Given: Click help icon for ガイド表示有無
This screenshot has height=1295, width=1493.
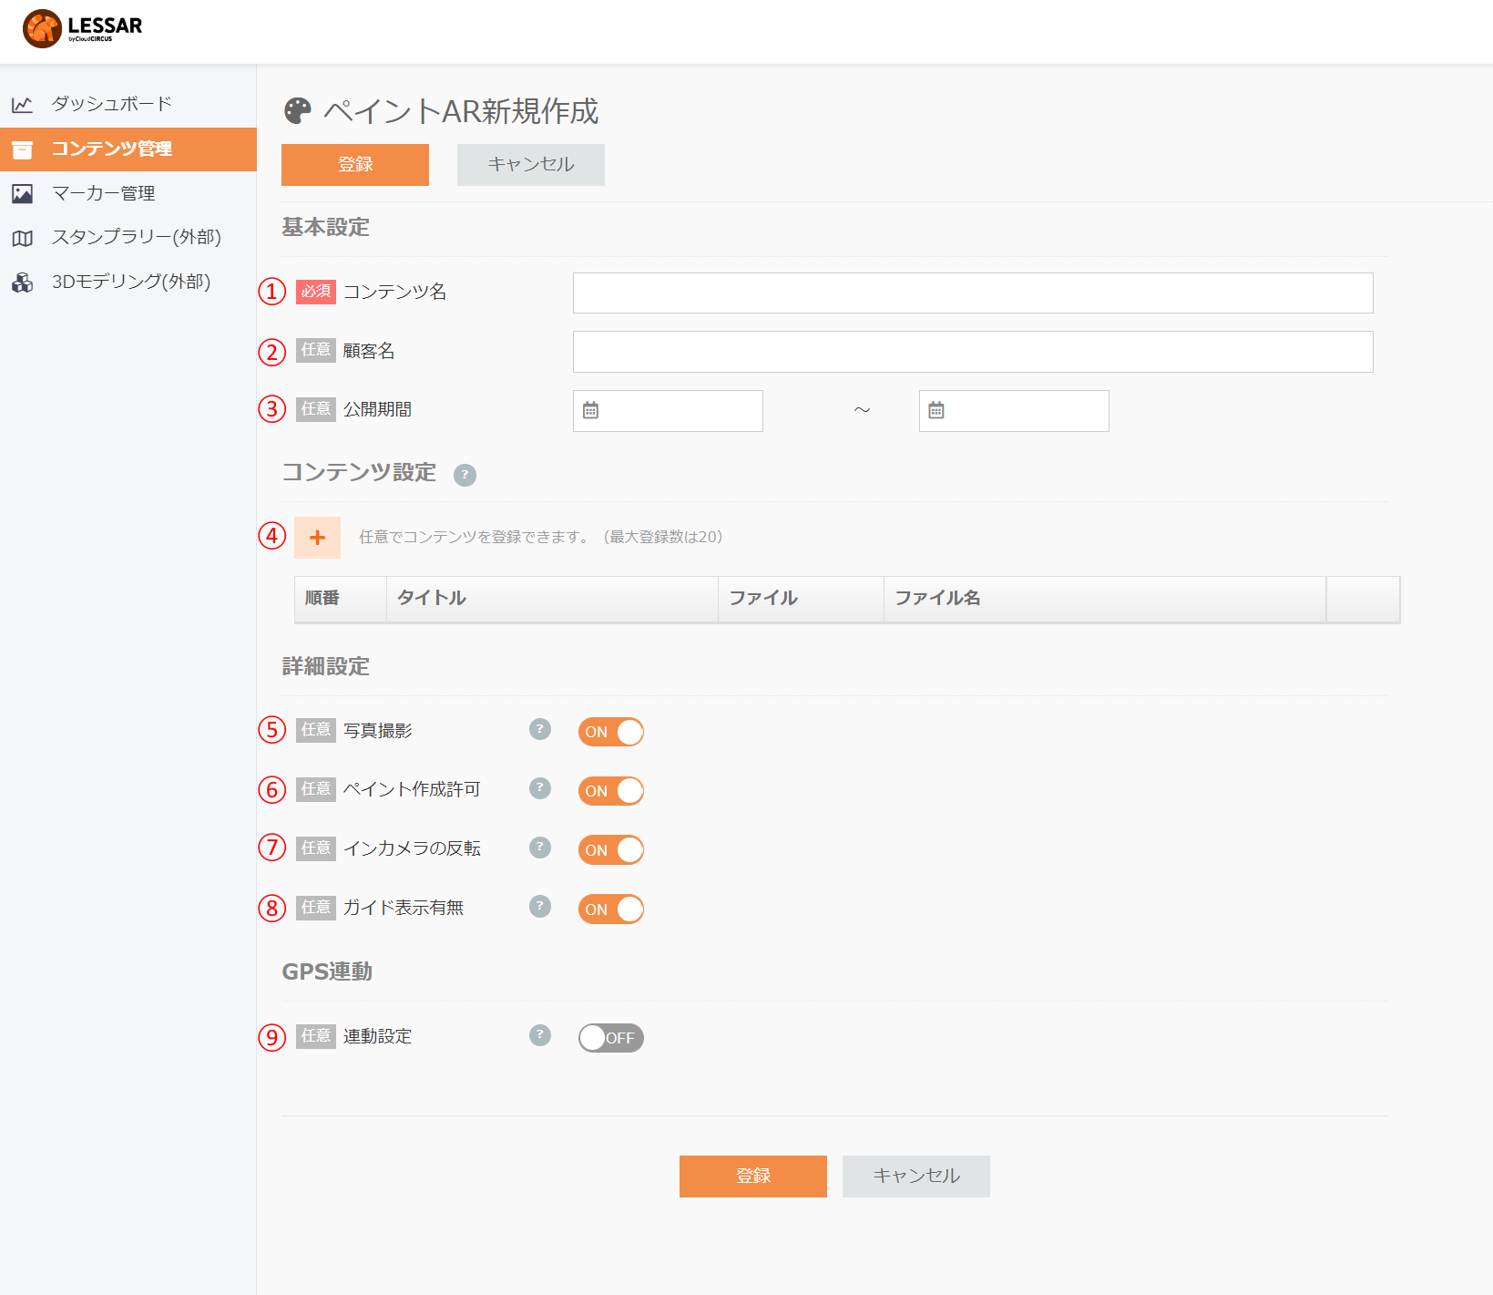Looking at the screenshot, I should tap(540, 907).
